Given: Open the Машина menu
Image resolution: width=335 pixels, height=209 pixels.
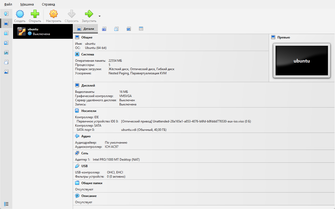Looking at the screenshot, I should click(x=27, y=4).
